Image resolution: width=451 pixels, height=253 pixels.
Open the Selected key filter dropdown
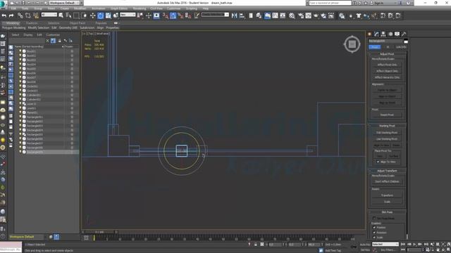385,244
